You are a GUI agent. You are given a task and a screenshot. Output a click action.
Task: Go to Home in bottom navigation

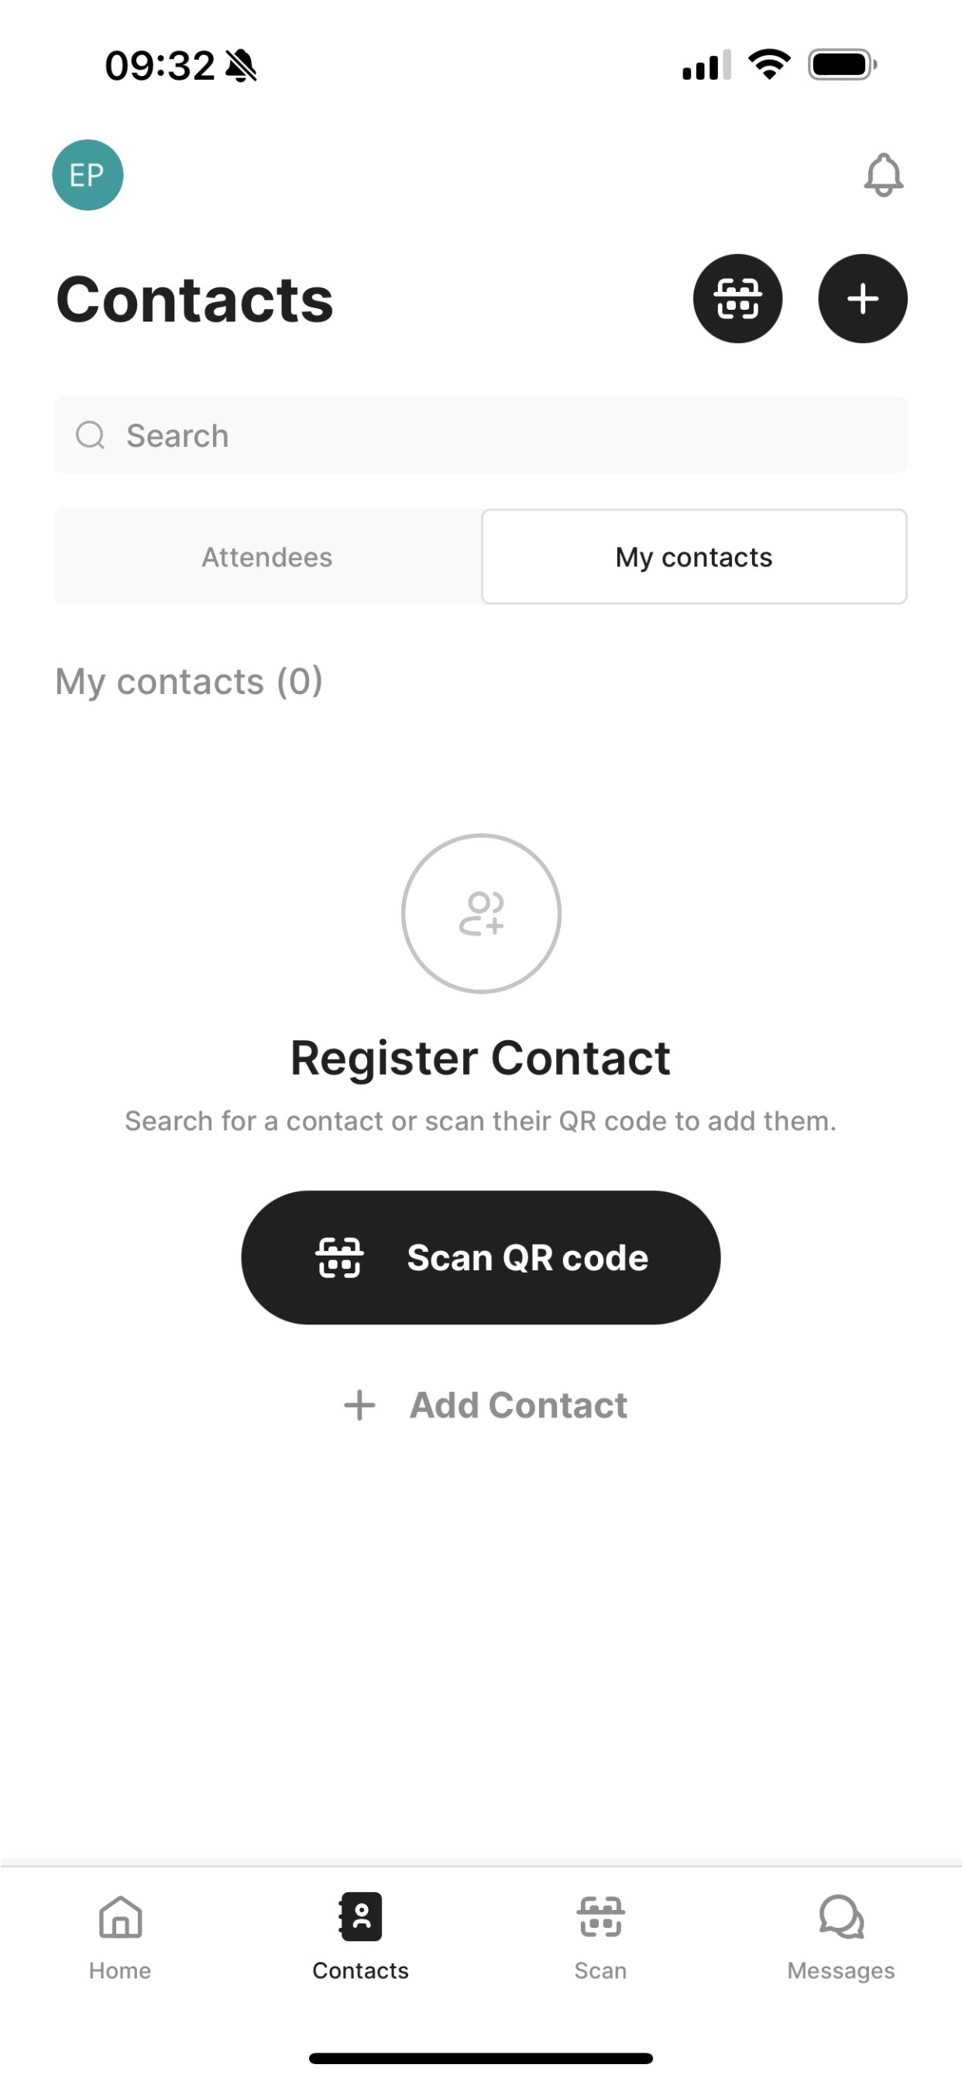point(121,1937)
